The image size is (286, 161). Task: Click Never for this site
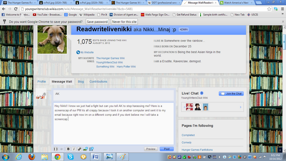(x=124, y=22)
